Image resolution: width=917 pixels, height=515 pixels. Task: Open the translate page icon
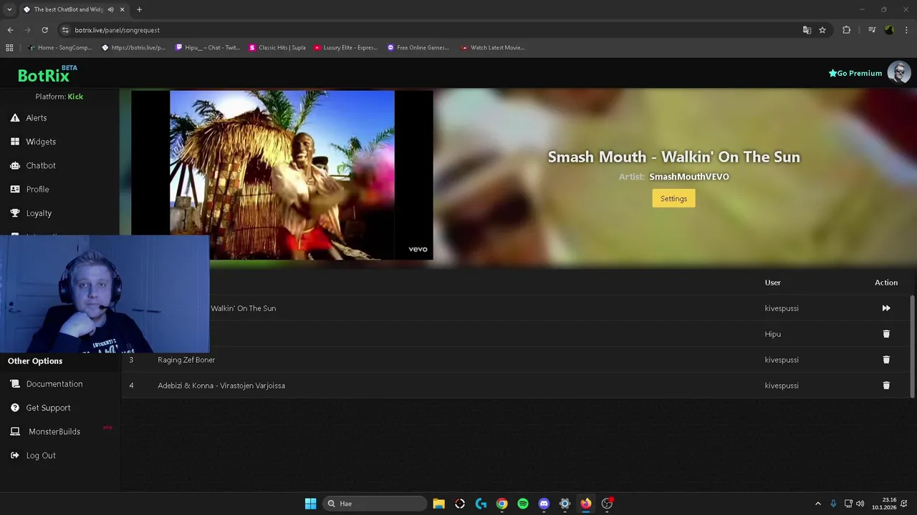807,30
